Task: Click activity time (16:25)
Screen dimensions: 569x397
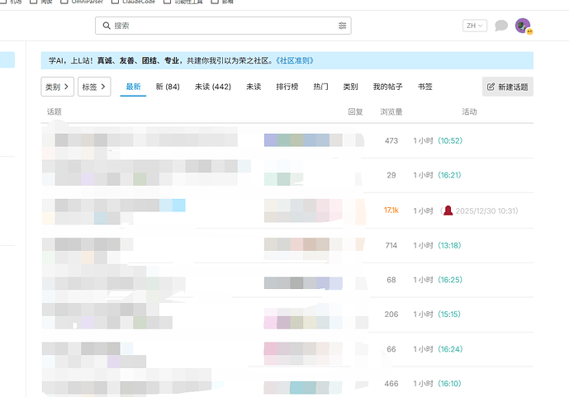Action: [x=450, y=280]
